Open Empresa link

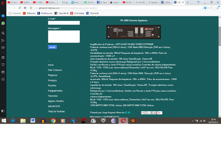coord(52,75)
